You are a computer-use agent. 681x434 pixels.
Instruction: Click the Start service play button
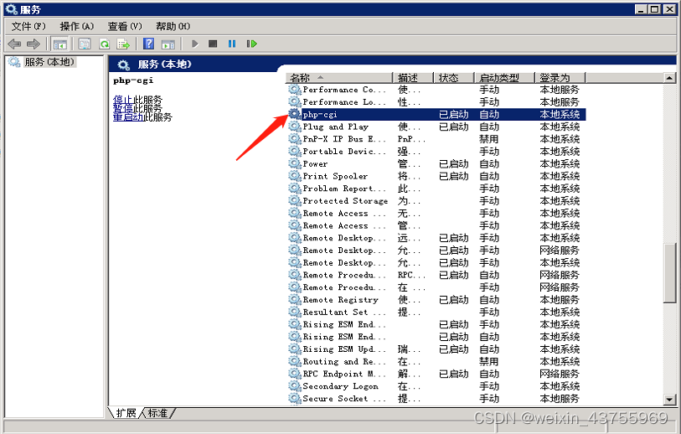pyautogui.click(x=195, y=44)
